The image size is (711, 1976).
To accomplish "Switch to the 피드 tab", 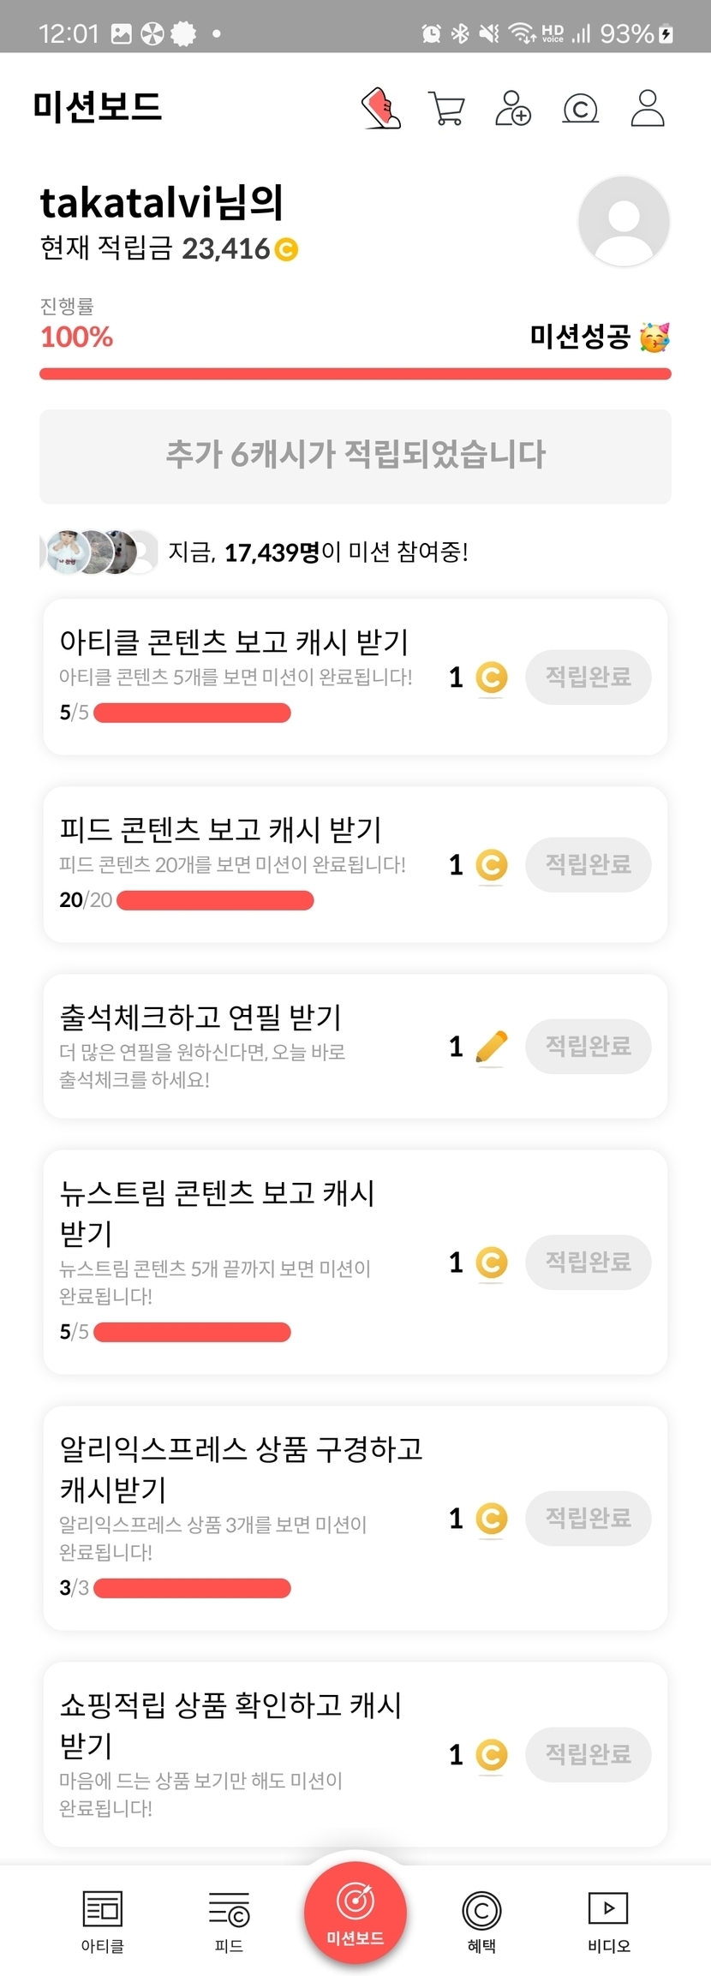I will [229, 1921].
